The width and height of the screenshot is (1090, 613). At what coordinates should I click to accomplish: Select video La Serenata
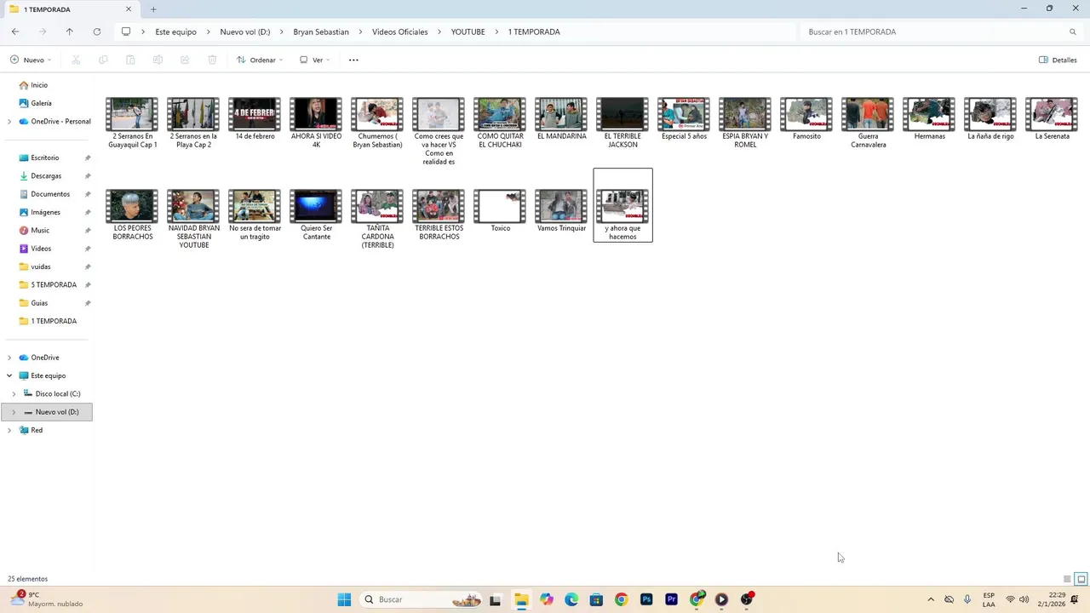[1052, 118]
